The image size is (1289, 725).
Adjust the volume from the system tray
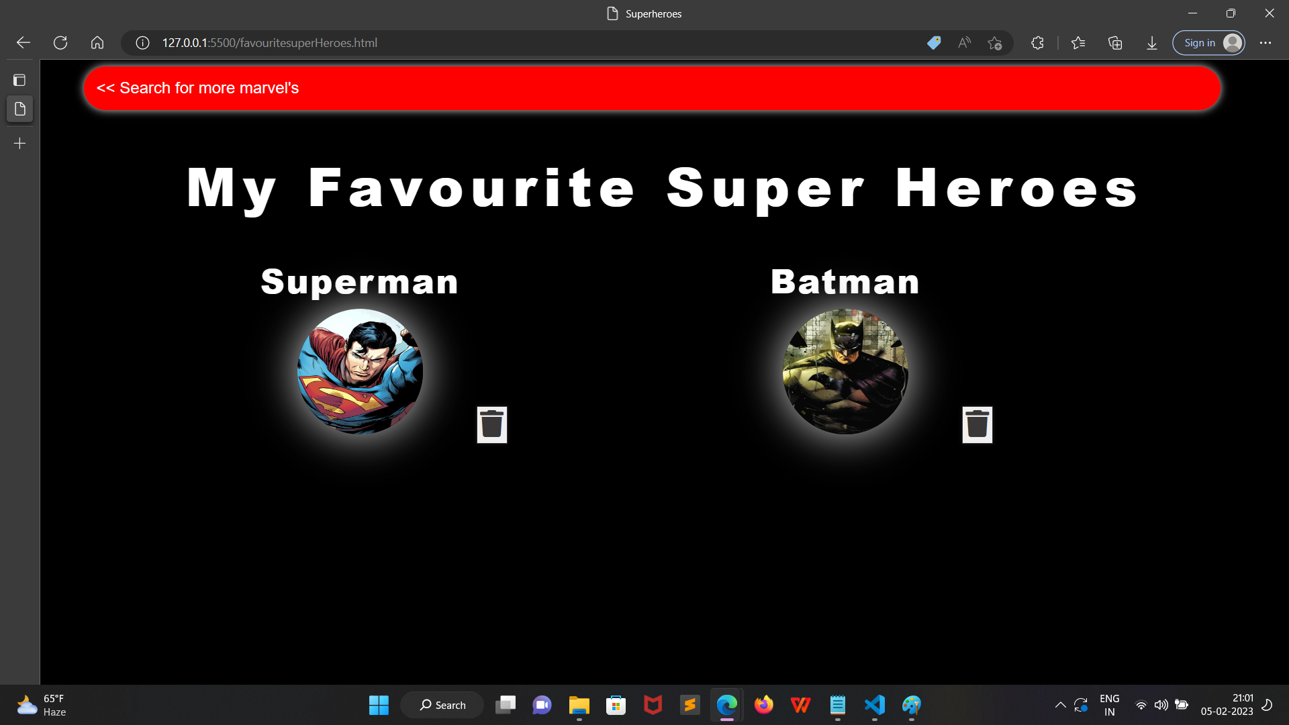[1161, 705]
